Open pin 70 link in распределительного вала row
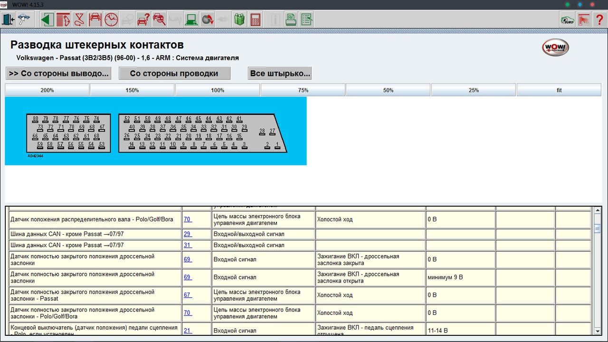Viewport: 608px width, 342px height. tap(188, 219)
